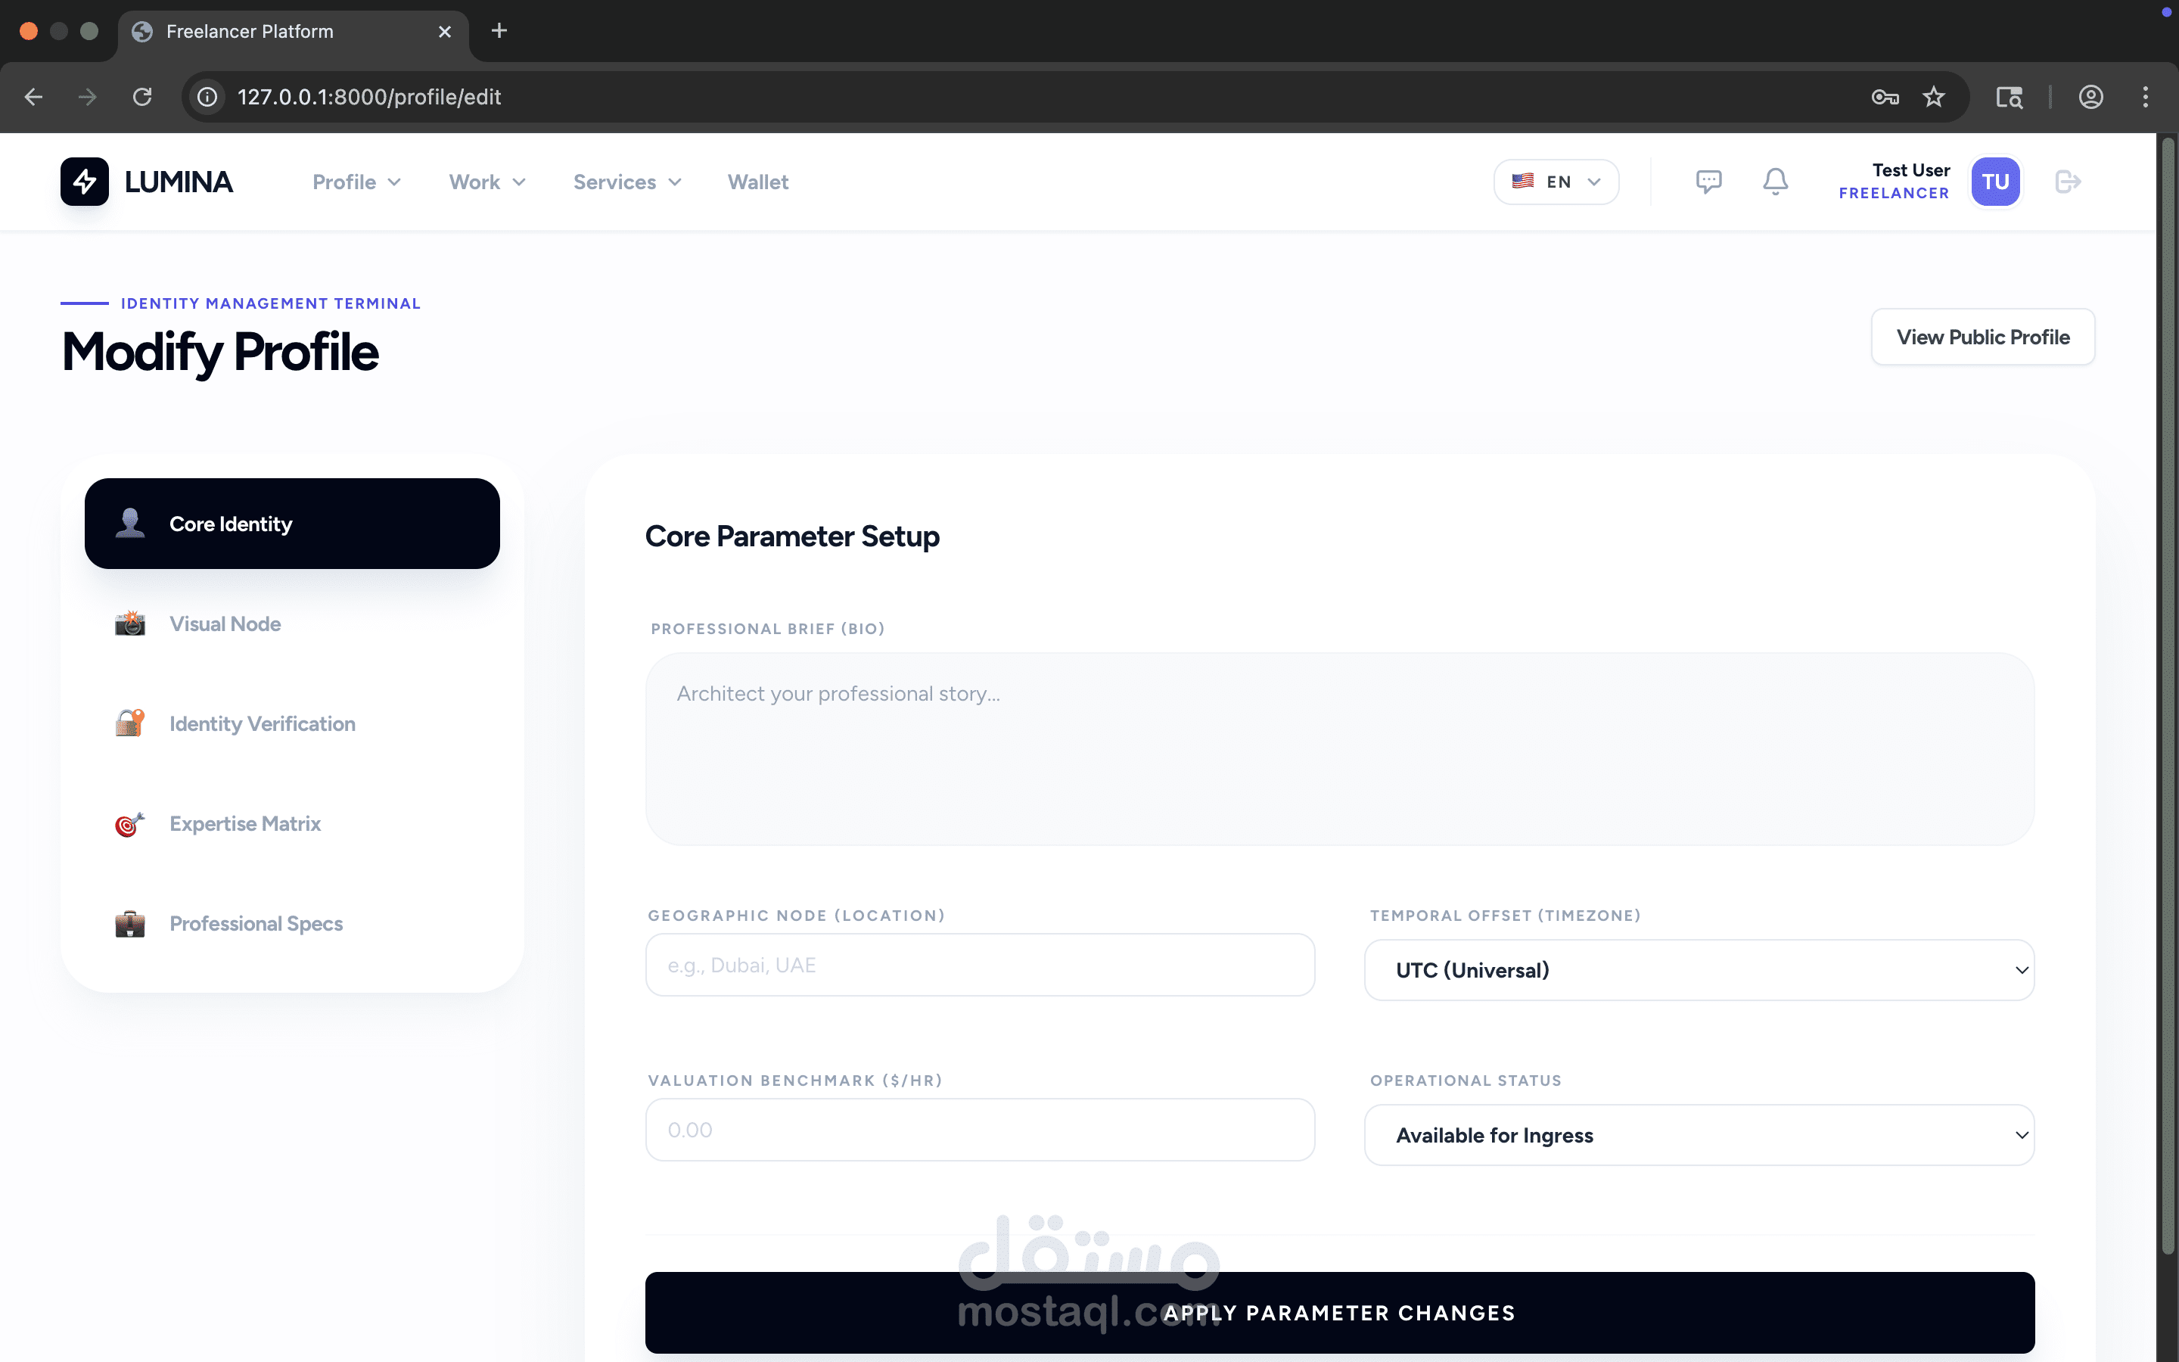Go to the Wallet page
Screen dimensions: 2179x1362
757,181
